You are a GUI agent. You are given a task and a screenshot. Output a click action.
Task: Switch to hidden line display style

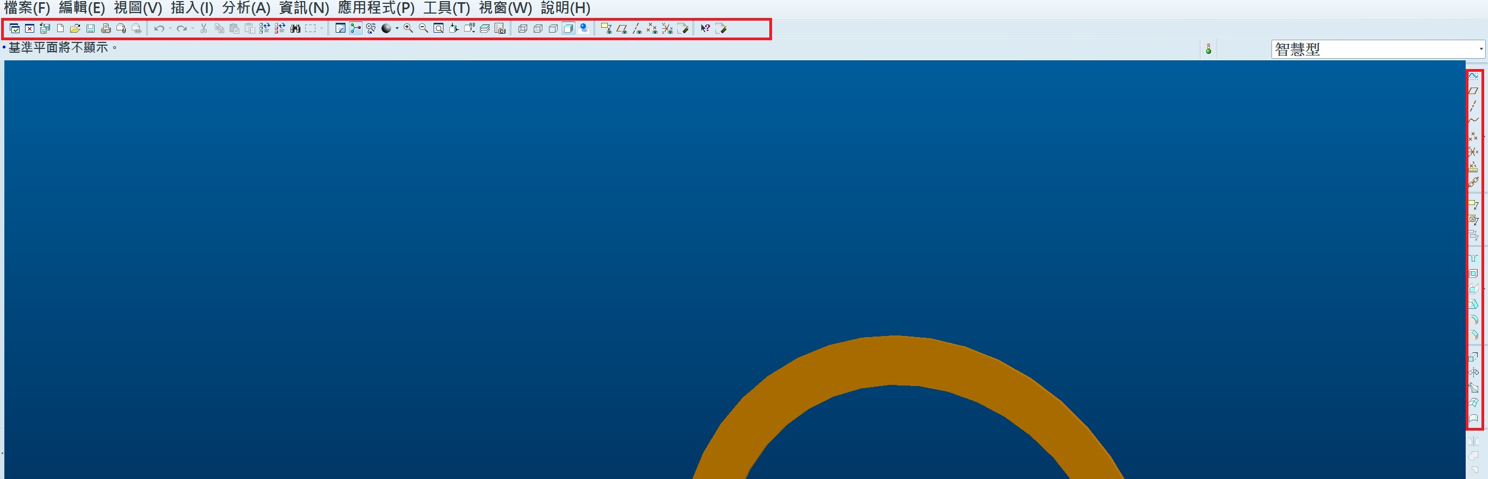(x=538, y=28)
